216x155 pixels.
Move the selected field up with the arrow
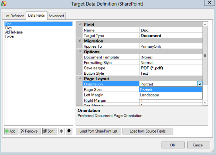61,131
